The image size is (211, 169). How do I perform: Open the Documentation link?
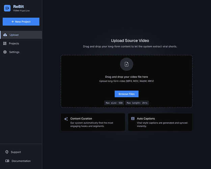pos(18,161)
